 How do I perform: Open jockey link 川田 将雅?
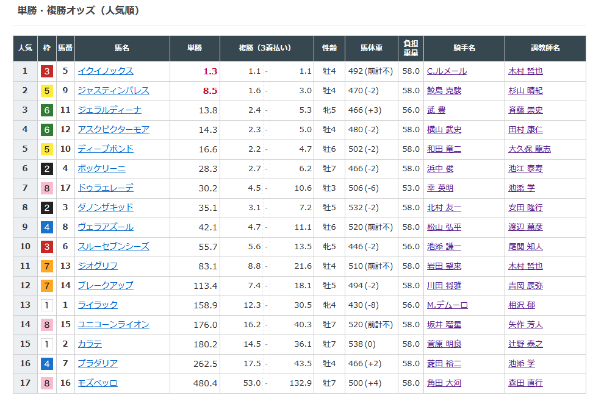444,286
